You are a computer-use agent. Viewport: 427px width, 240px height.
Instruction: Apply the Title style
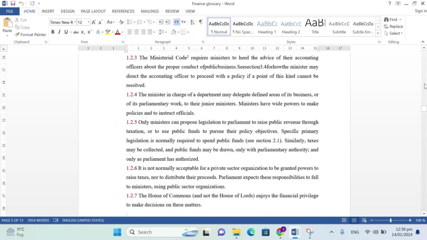(x=315, y=26)
